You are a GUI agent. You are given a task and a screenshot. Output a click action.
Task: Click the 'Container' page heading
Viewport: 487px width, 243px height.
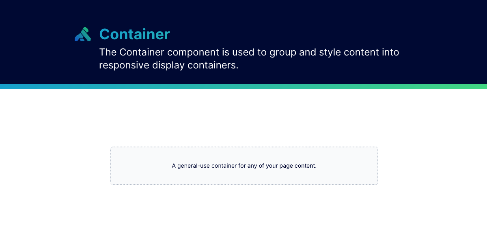coord(134,34)
